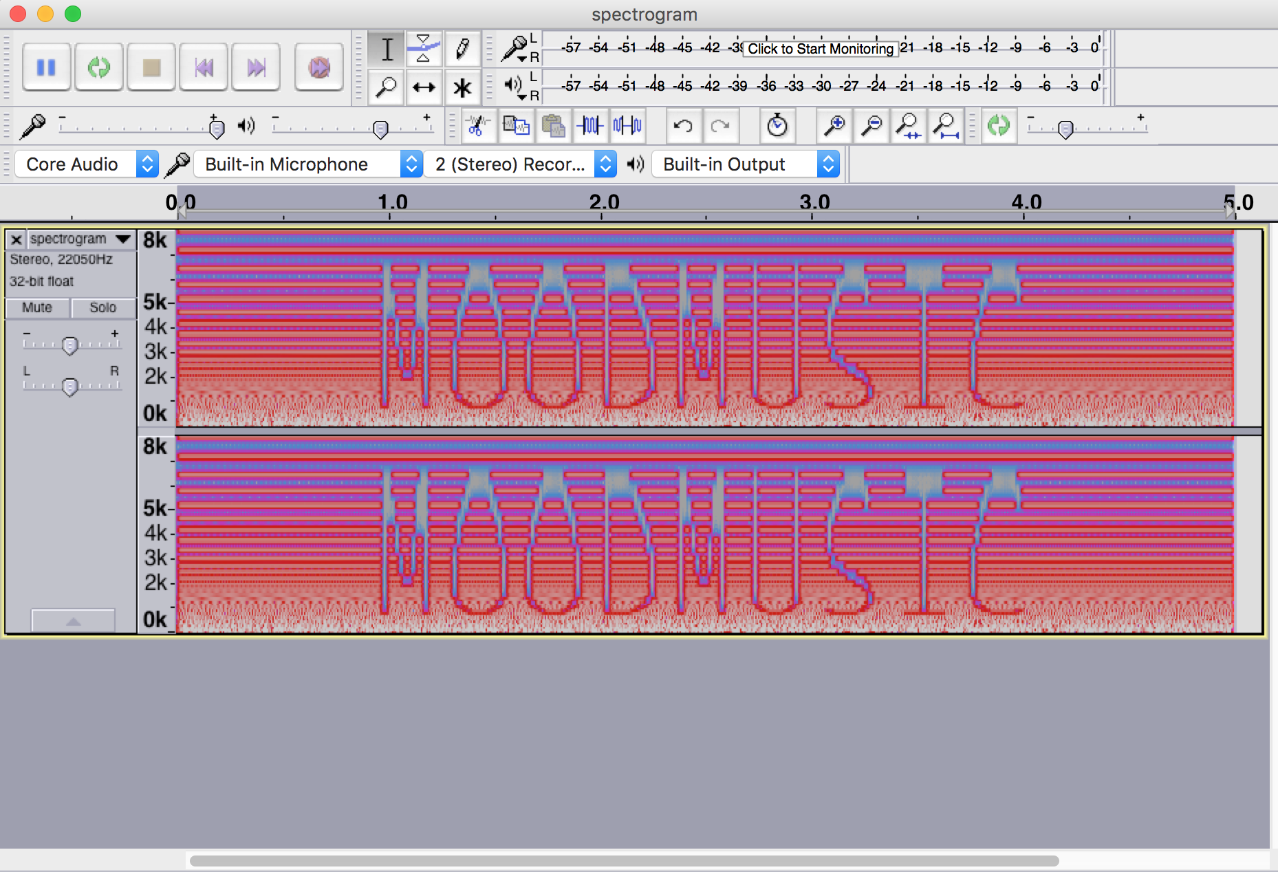Adjust the track pan L/R slider
Image resolution: width=1278 pixels, height=872 pixels.
69,386
